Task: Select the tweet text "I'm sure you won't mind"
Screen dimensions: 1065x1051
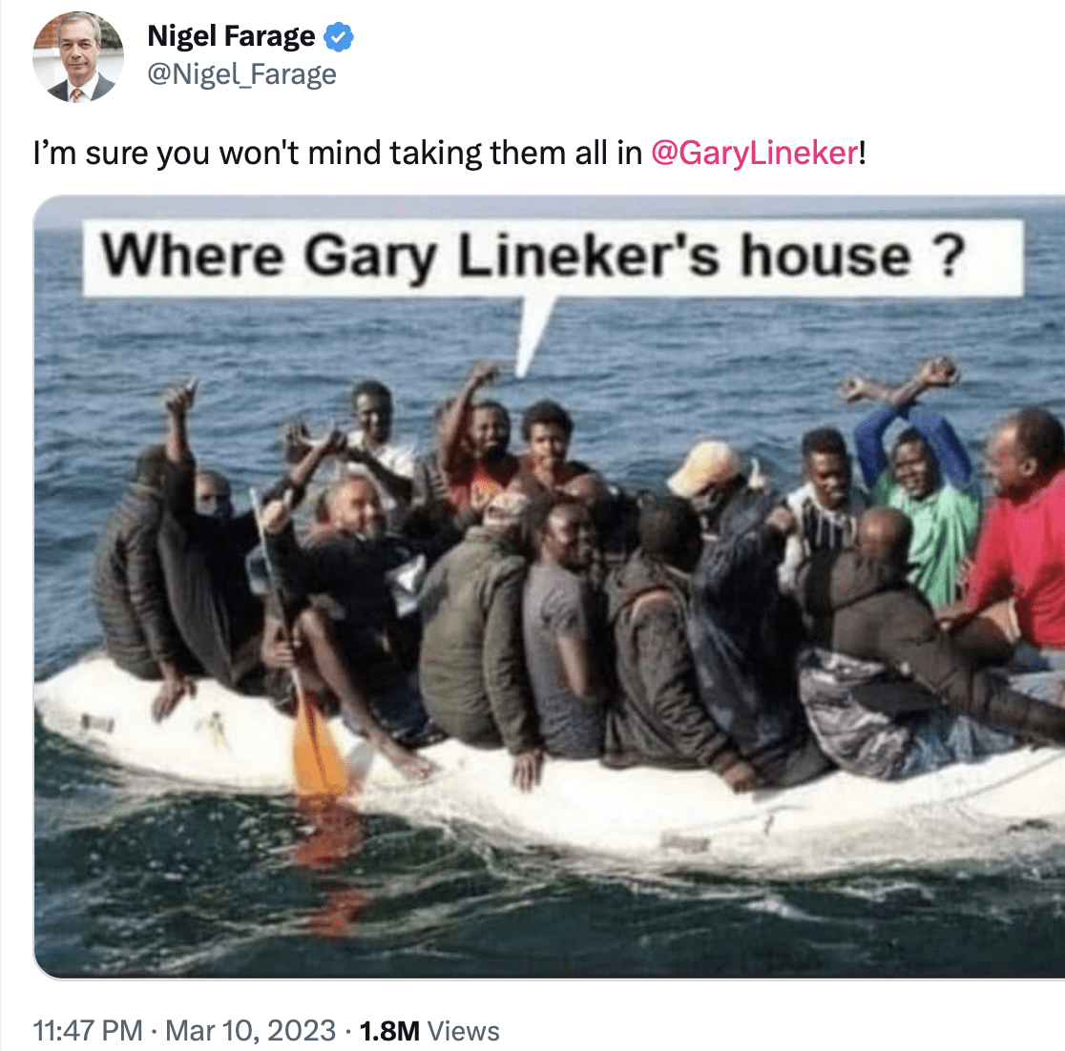Action: point(207,153)
